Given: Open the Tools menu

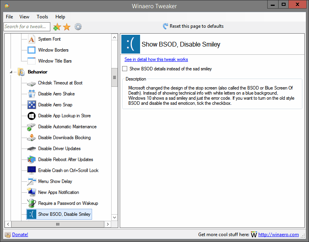Looking at the screenshot, I should pos(43,17).
